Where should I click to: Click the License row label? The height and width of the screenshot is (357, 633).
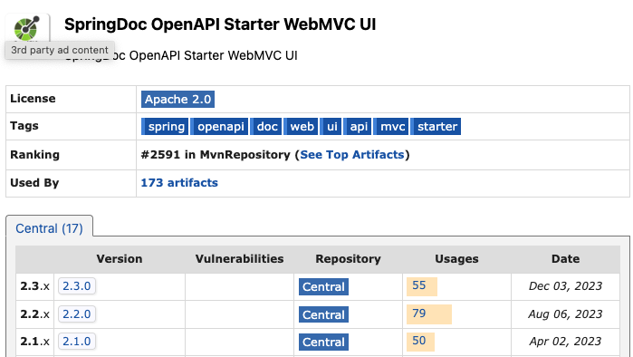pyautogui.click(x=33, y=99)
